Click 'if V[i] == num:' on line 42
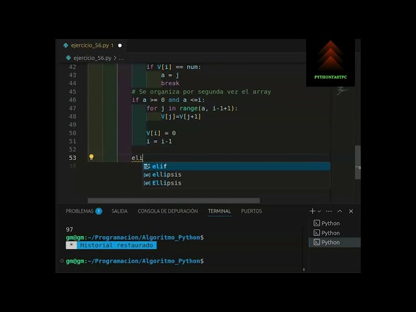 click(x=174, y=67)
